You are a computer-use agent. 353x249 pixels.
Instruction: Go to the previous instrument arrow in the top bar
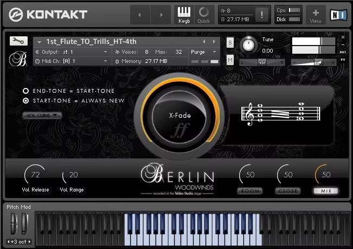[x=140, y=15]
